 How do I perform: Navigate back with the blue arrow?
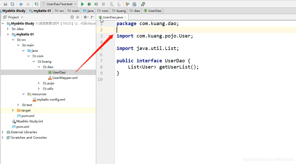coord(21,4)
